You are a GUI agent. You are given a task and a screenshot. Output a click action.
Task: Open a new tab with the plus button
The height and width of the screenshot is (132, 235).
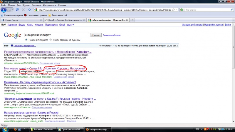click(x=132, y=20)
